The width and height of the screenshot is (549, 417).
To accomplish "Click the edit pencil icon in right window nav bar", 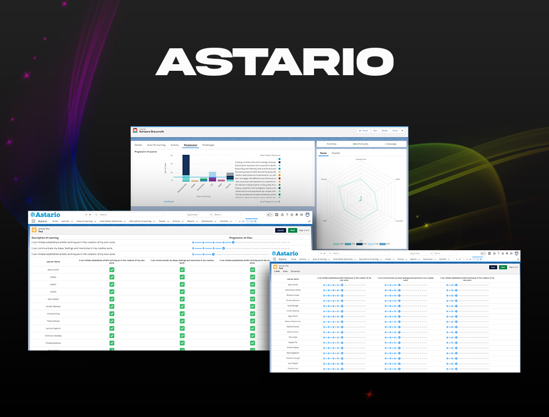I will pyautogui.click(x=518, y=259).
